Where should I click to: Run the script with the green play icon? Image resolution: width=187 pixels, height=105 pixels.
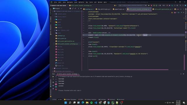[149, 6]
